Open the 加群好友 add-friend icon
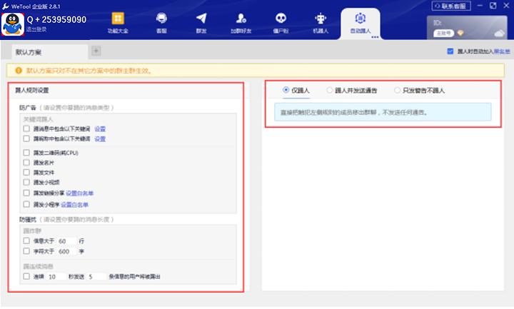The height and width of the screenshot is (309, 514). click(x=241, y=18)
